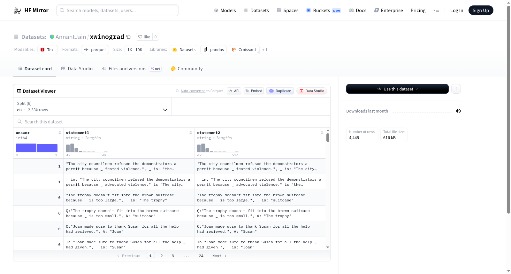Select the pandas library tag

[214, 50]
